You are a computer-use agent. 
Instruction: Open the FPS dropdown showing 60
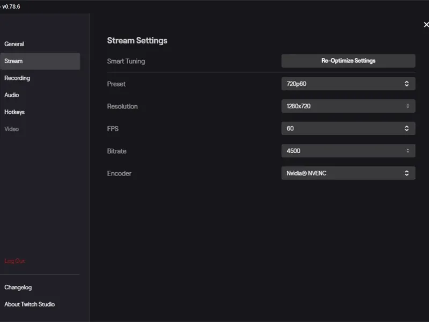coord(343,129)
